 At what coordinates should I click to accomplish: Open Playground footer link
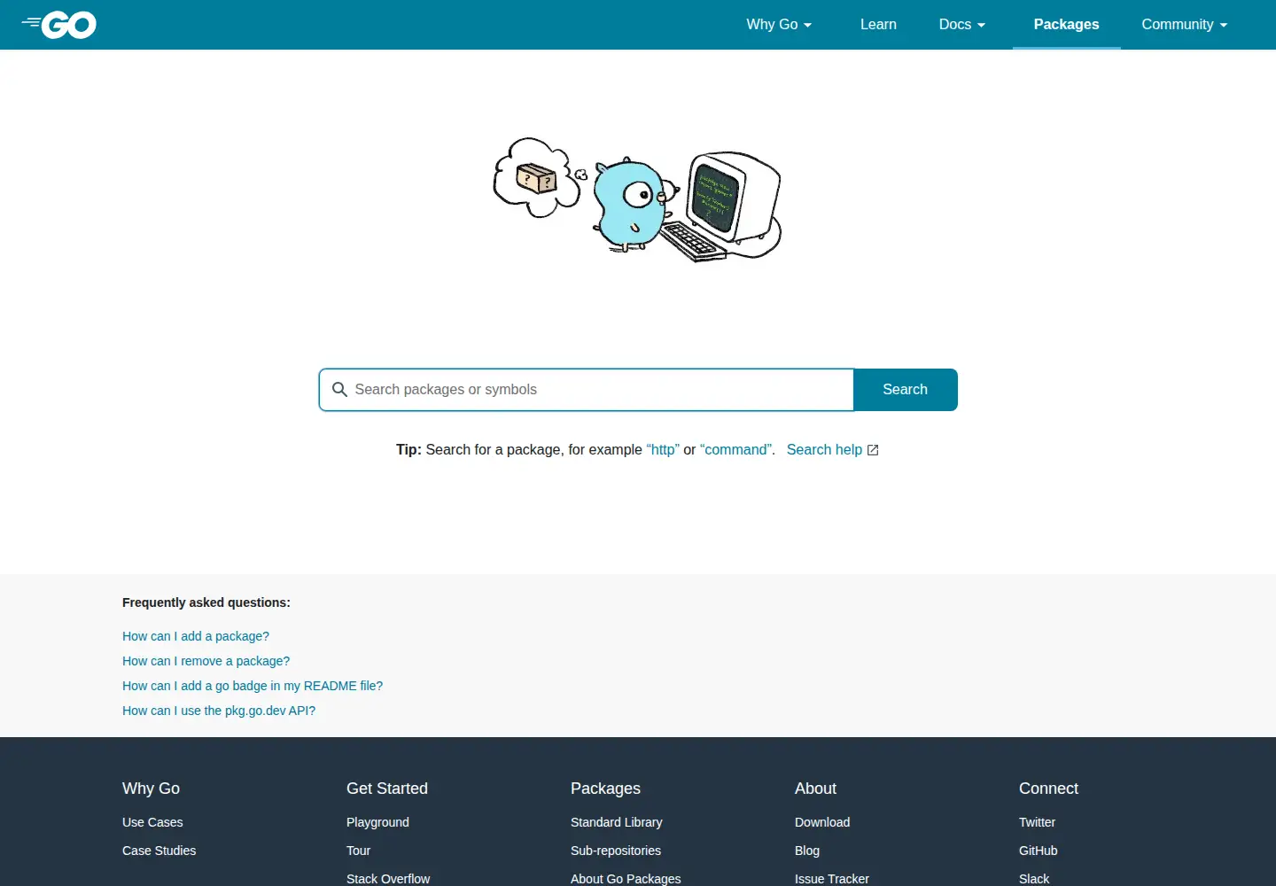[x=377, y=822]
